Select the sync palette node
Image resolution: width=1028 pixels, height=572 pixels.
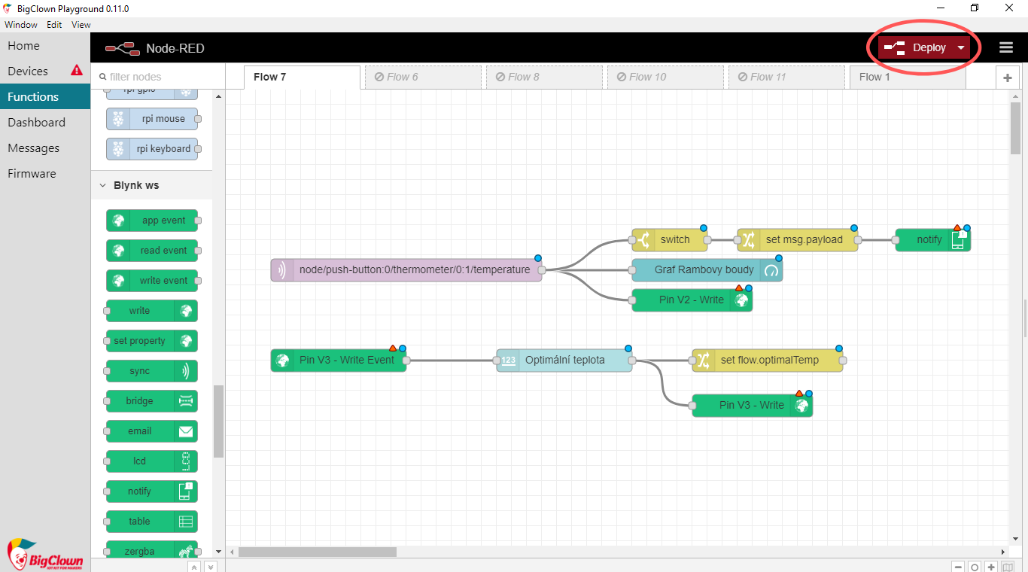152,371
